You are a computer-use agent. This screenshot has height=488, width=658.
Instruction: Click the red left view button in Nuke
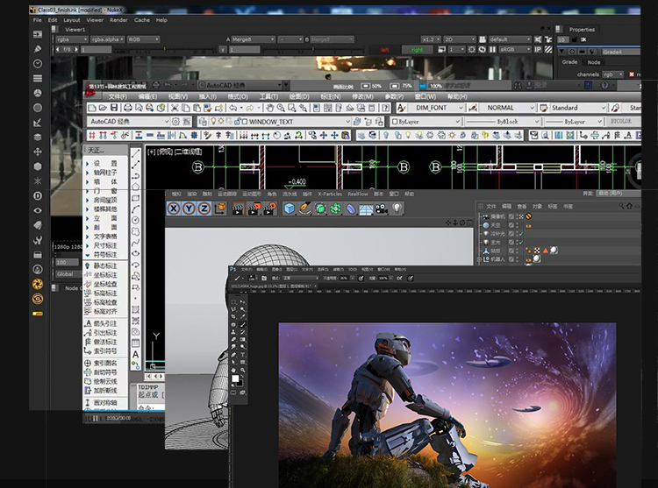[385, 49]
